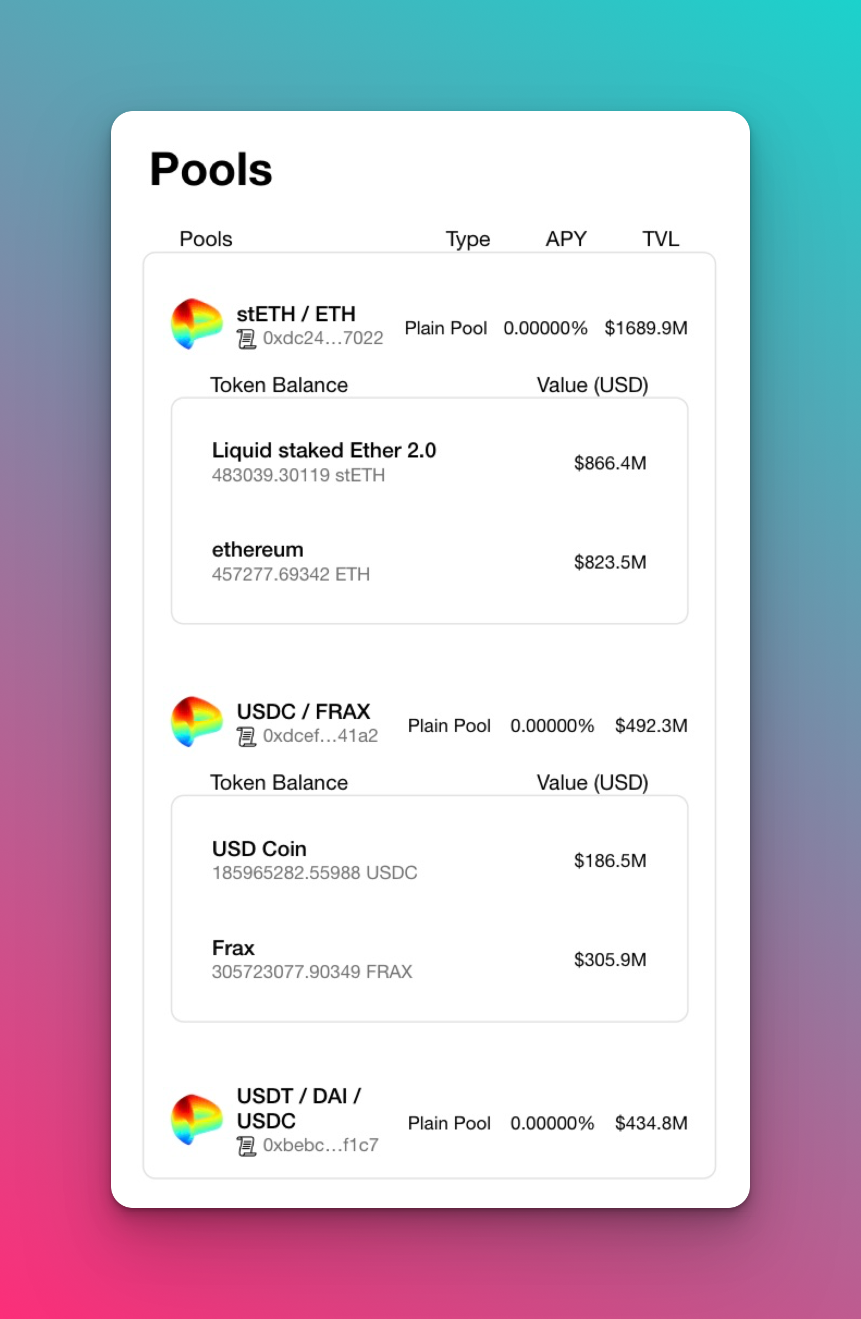
Task: Click the USDC / FRAX pool logo
Action: [196, 722]
